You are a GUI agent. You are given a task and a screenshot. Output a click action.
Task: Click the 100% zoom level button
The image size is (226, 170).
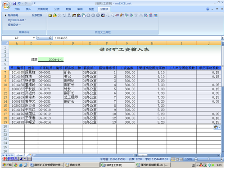pyautogui.click(x=189, y=159)
